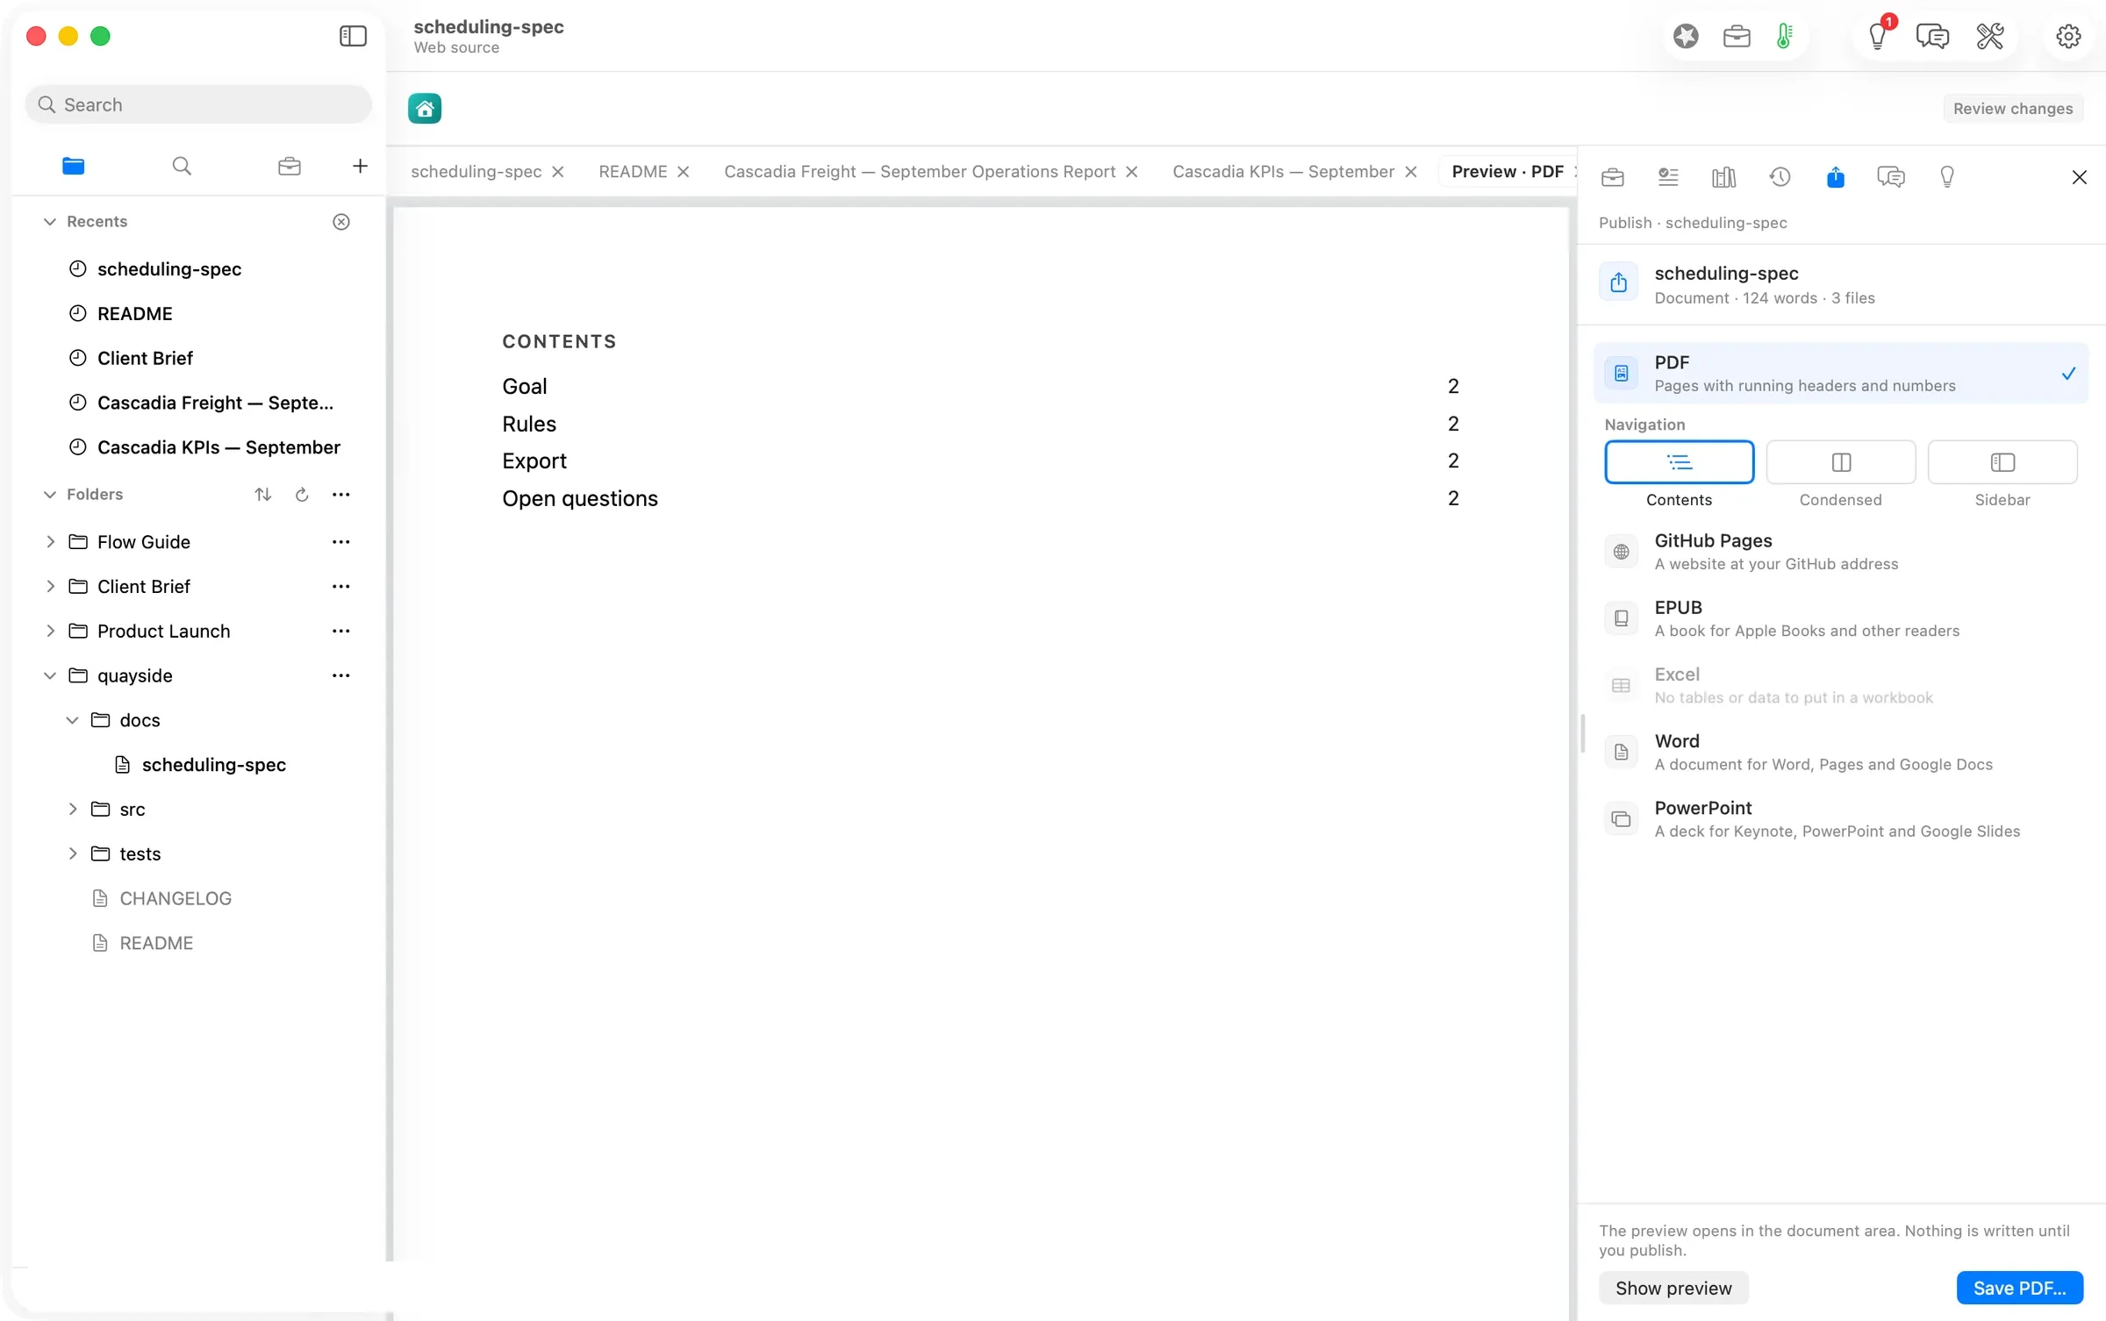This screenshot has width=2106, height=1321.
Task: Switch to the README tab
Action: coord(633,172)
